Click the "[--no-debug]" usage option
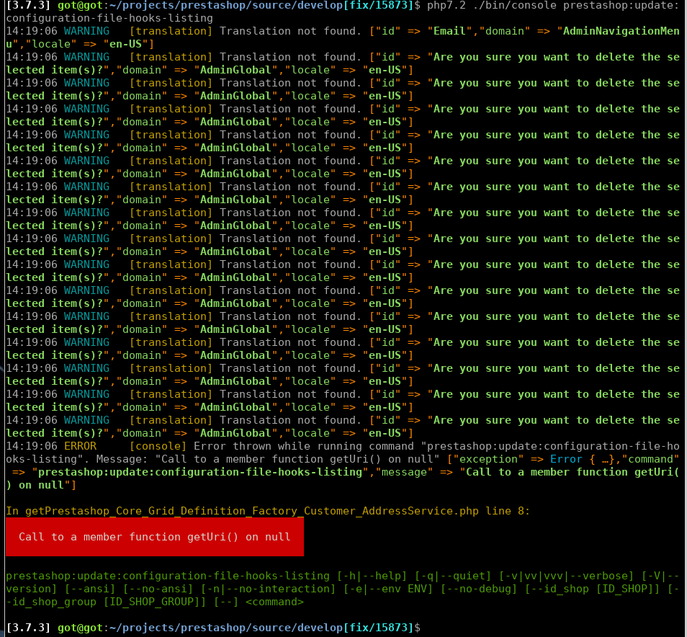 point(479,589)
